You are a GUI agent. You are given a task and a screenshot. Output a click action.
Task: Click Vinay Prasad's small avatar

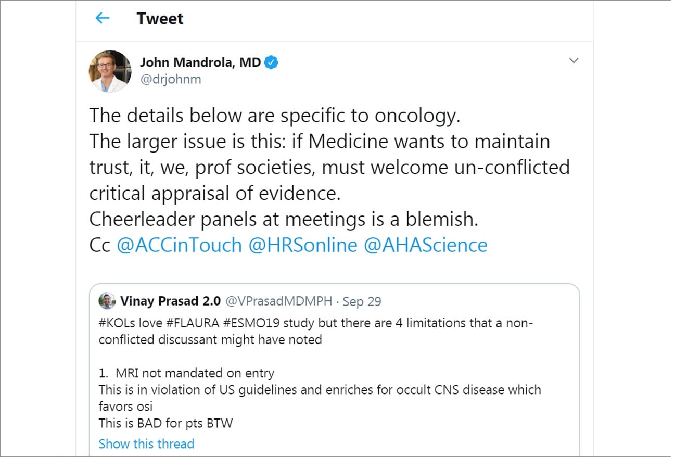tap(107, 301)
